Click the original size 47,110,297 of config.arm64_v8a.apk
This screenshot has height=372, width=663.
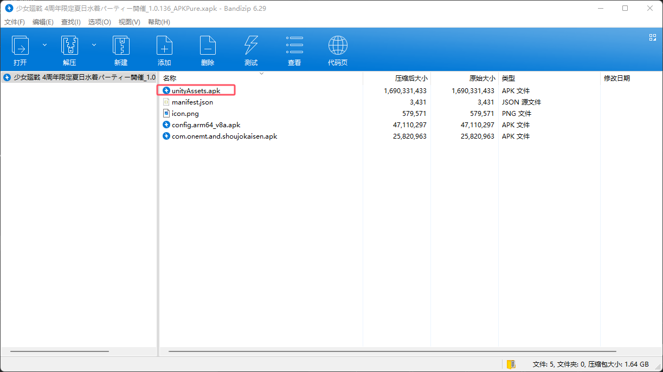pos(478,125)
